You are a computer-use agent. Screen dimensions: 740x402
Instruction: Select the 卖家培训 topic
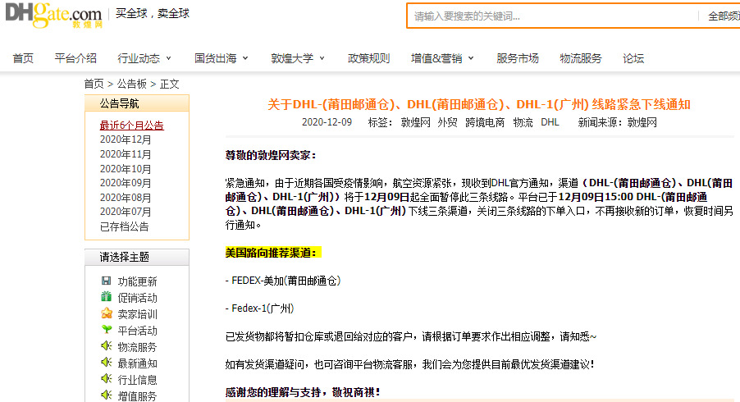137,314
